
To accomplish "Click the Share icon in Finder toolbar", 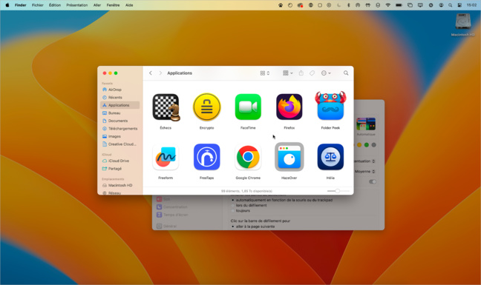I will point(301,73).
